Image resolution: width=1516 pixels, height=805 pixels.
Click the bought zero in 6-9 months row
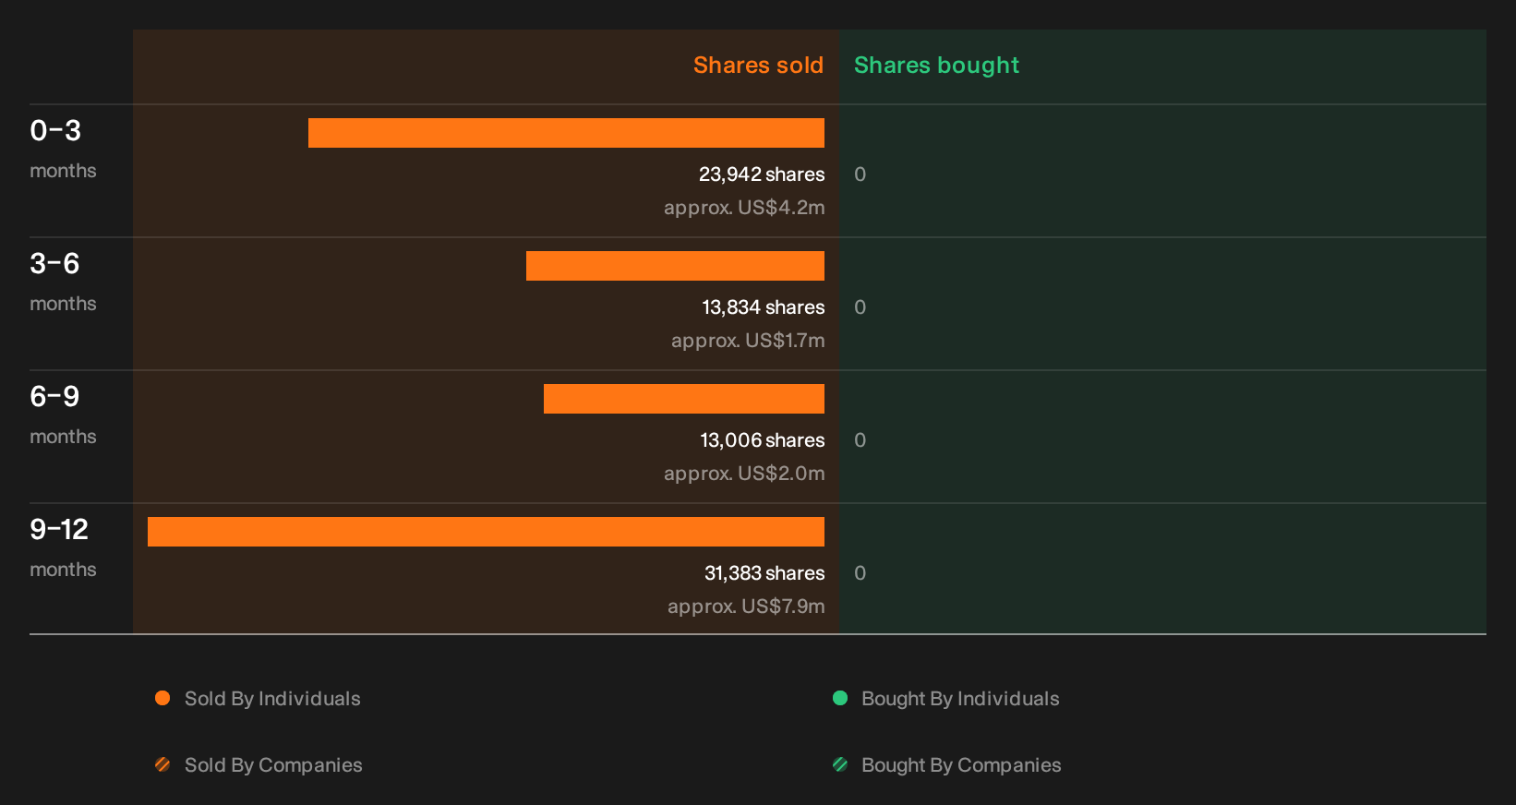point(860,440)
